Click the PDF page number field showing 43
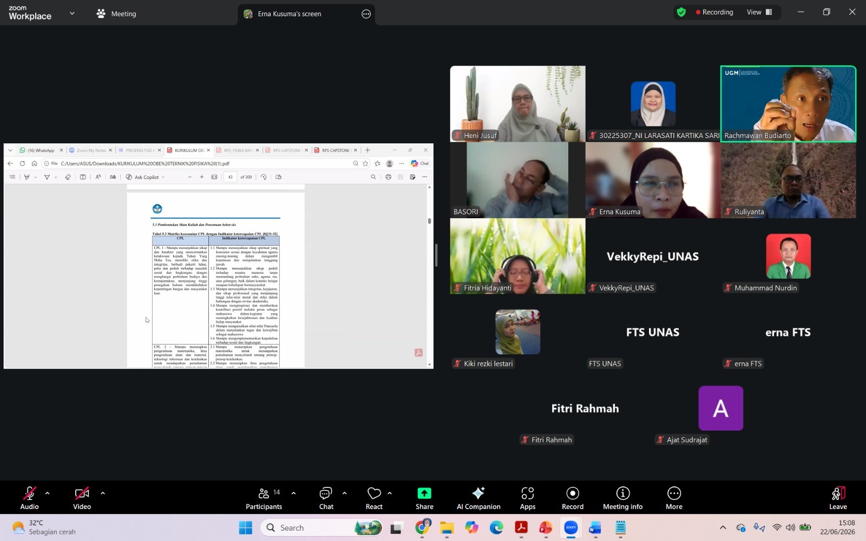 [x=230, y=177]
